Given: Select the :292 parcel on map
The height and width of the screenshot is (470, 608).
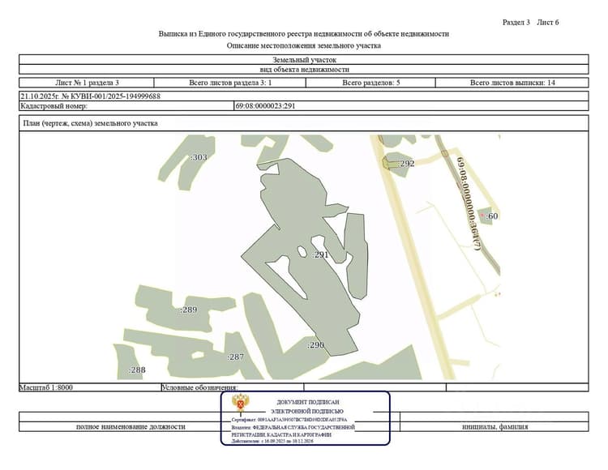Looking at the screenshot, I should pos(406,163).
